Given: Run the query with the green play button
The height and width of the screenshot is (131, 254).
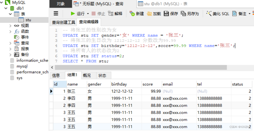Looking at the screenshot, I should [73, 14].
